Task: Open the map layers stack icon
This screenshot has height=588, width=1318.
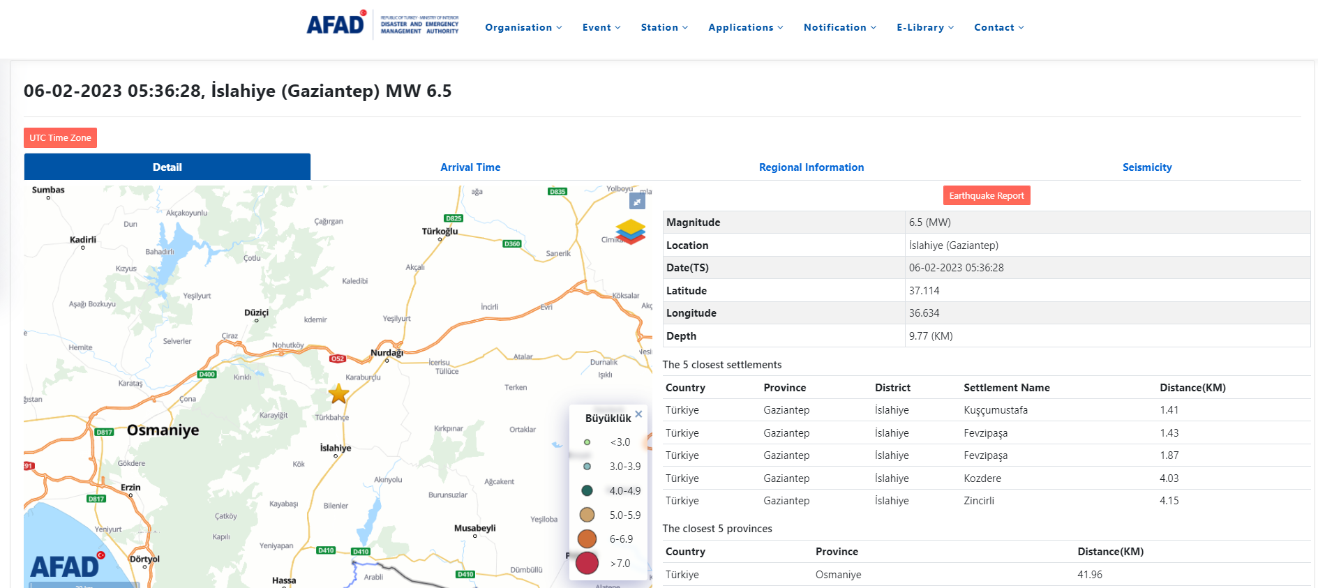Action: pyautogui.click(x=631, y=232)
